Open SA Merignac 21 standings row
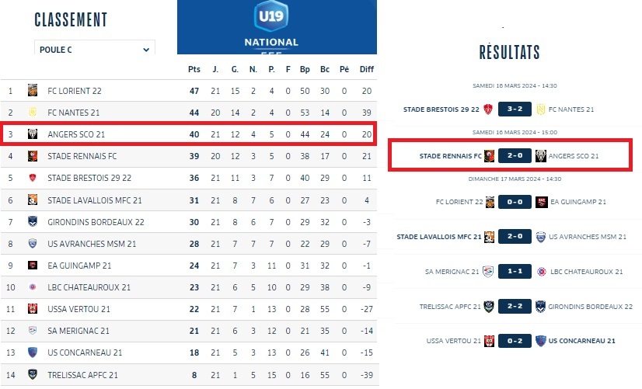 point(79,331)
